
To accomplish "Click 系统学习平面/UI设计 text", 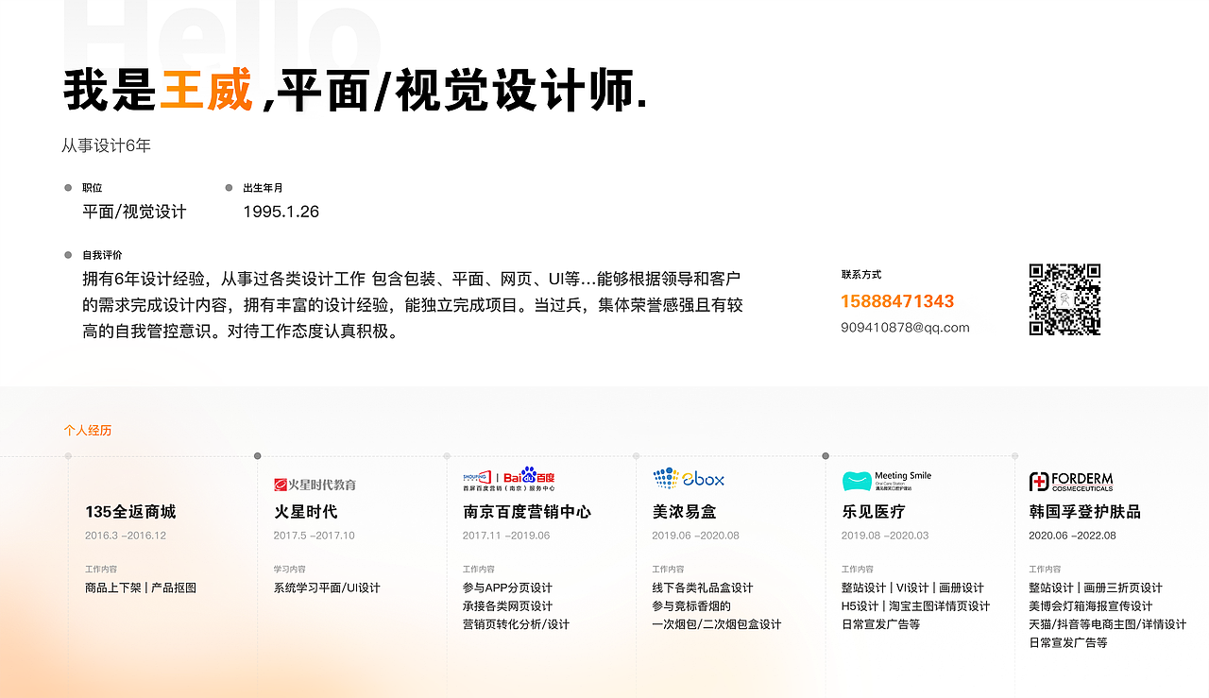I will click(x=327, y=587).
